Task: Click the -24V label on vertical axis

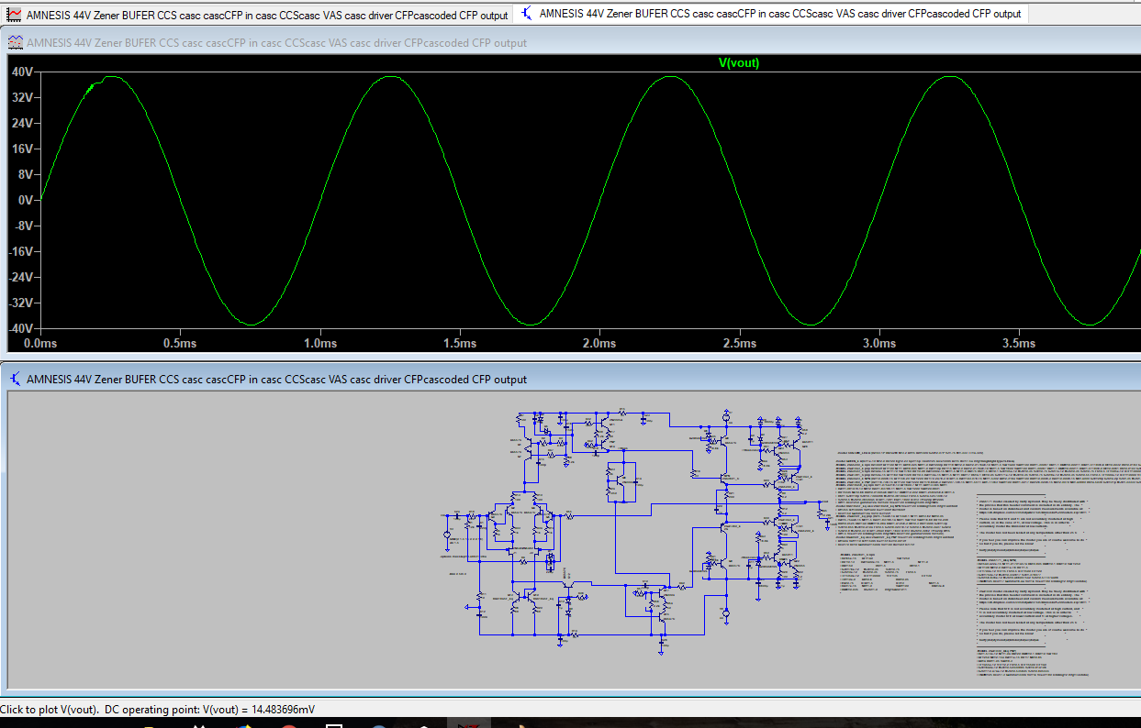Action: 20,277
